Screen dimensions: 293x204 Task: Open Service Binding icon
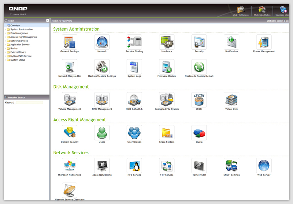point(134,42)
